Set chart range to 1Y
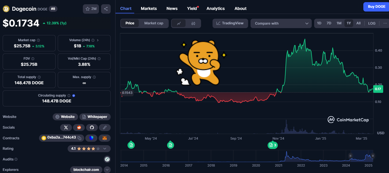389x173 pixels. (349, 23)
